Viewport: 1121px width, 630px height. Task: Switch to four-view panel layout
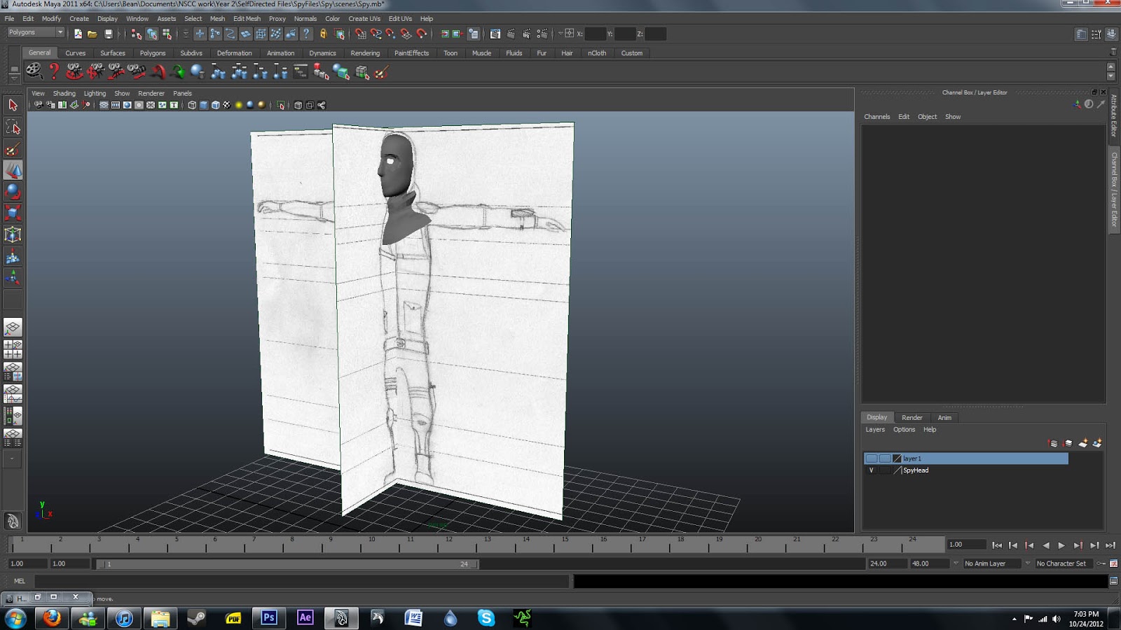pos(13,349)
